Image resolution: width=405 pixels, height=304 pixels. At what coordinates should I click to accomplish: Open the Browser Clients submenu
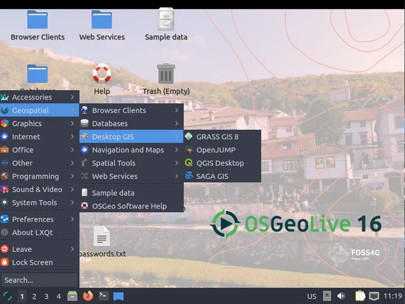pyautogui.click(x=131, y=110)
